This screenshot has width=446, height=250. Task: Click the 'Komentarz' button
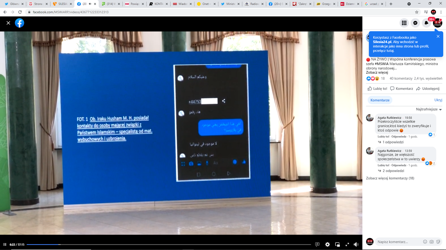click(401, 89)
